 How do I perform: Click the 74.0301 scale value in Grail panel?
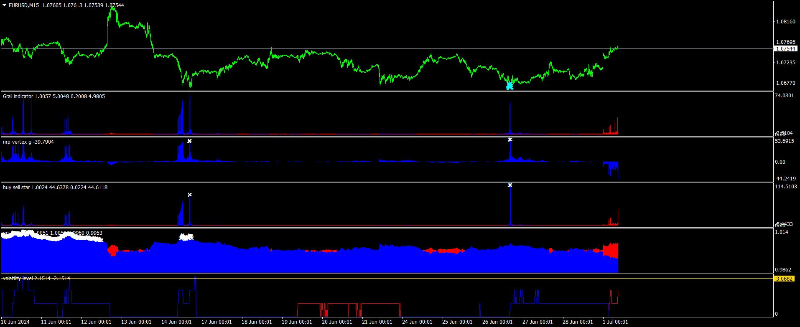click(785, 96)
